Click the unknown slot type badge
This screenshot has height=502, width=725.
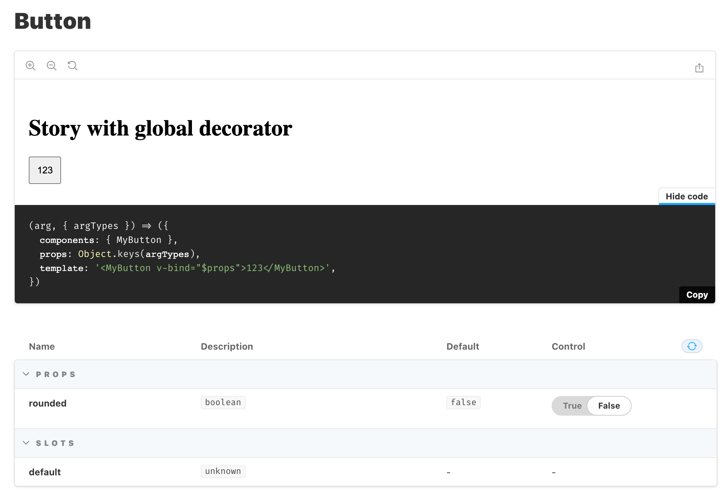(223, 471)
